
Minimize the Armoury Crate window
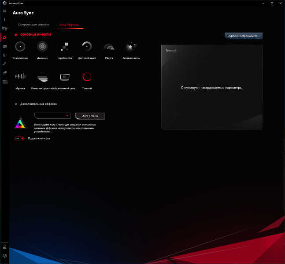click(263, 3)
